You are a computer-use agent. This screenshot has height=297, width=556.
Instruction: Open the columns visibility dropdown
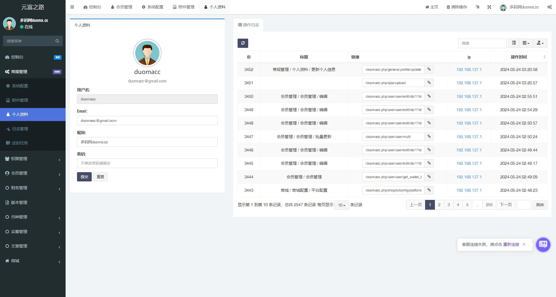(526, 43)
